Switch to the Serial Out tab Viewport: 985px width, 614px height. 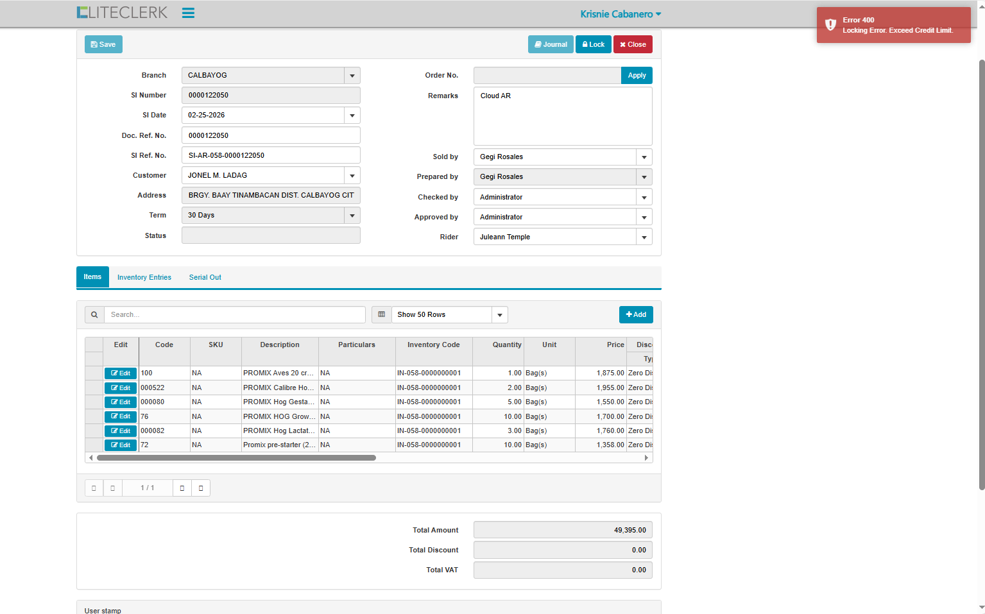tap(205, 277)
